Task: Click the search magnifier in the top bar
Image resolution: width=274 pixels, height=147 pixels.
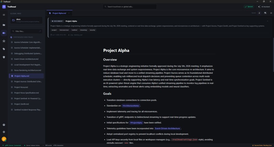Action: point(105,7)
